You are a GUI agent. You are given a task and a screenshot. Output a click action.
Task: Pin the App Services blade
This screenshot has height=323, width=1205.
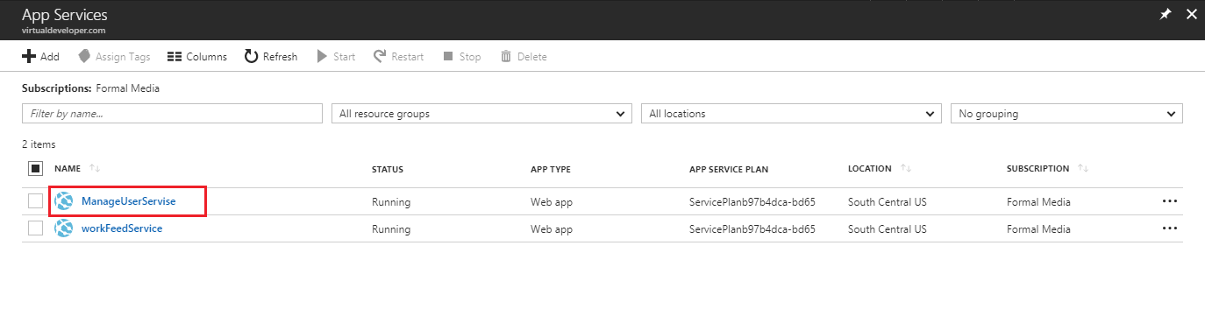[1166, 14]
